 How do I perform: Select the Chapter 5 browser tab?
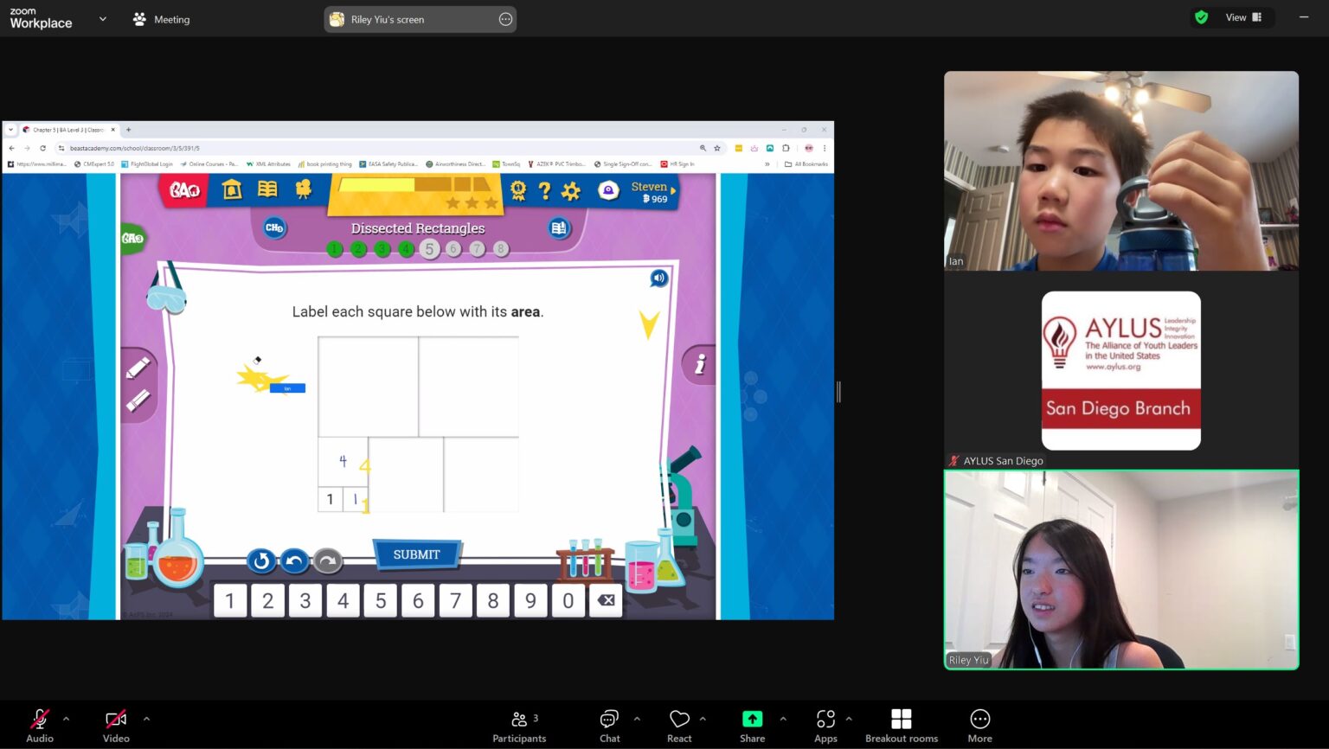point(68,130)
